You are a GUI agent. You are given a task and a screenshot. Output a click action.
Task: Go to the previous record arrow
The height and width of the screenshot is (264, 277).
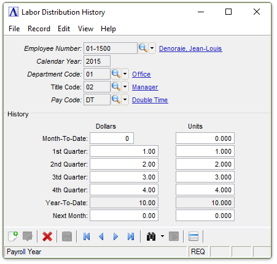[101, 236]
